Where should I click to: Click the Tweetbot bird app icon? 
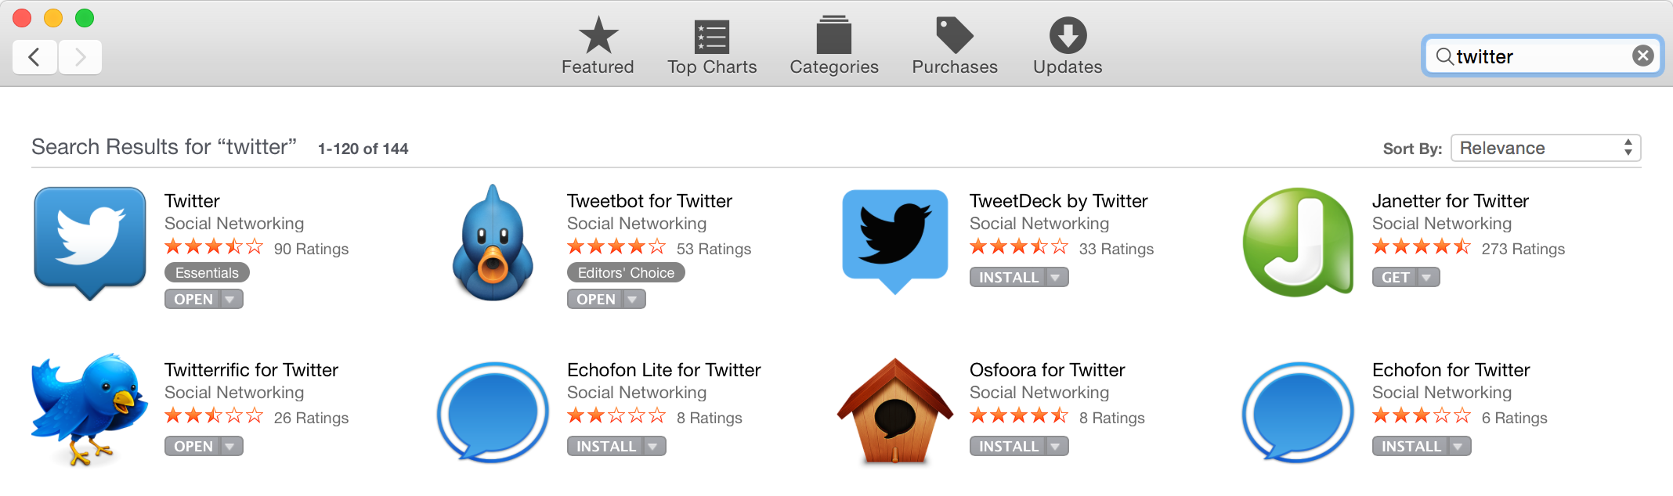point(493,244)
